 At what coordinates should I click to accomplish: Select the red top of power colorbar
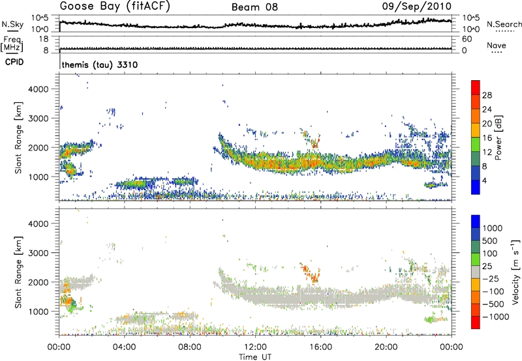(476, 87)
